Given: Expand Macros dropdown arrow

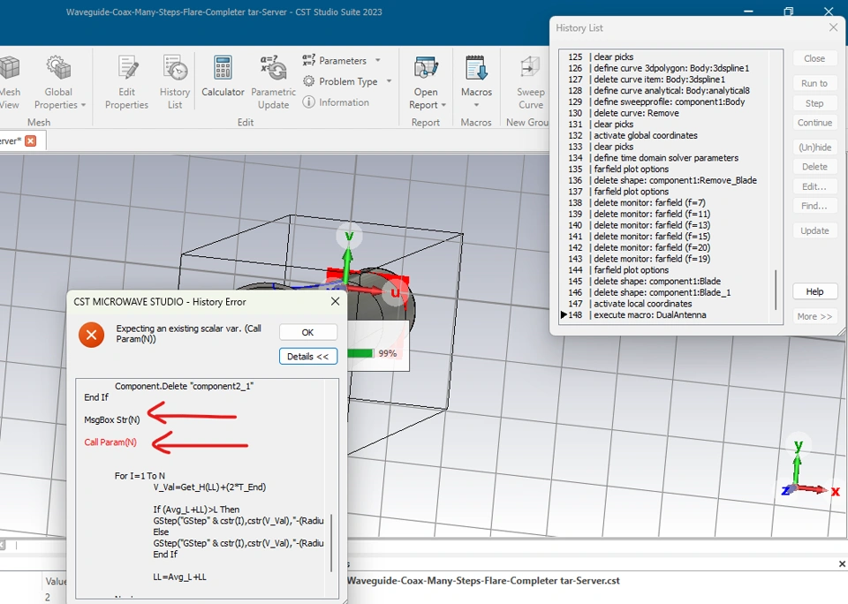Looking at the screenshot, I should coord(476,105).
